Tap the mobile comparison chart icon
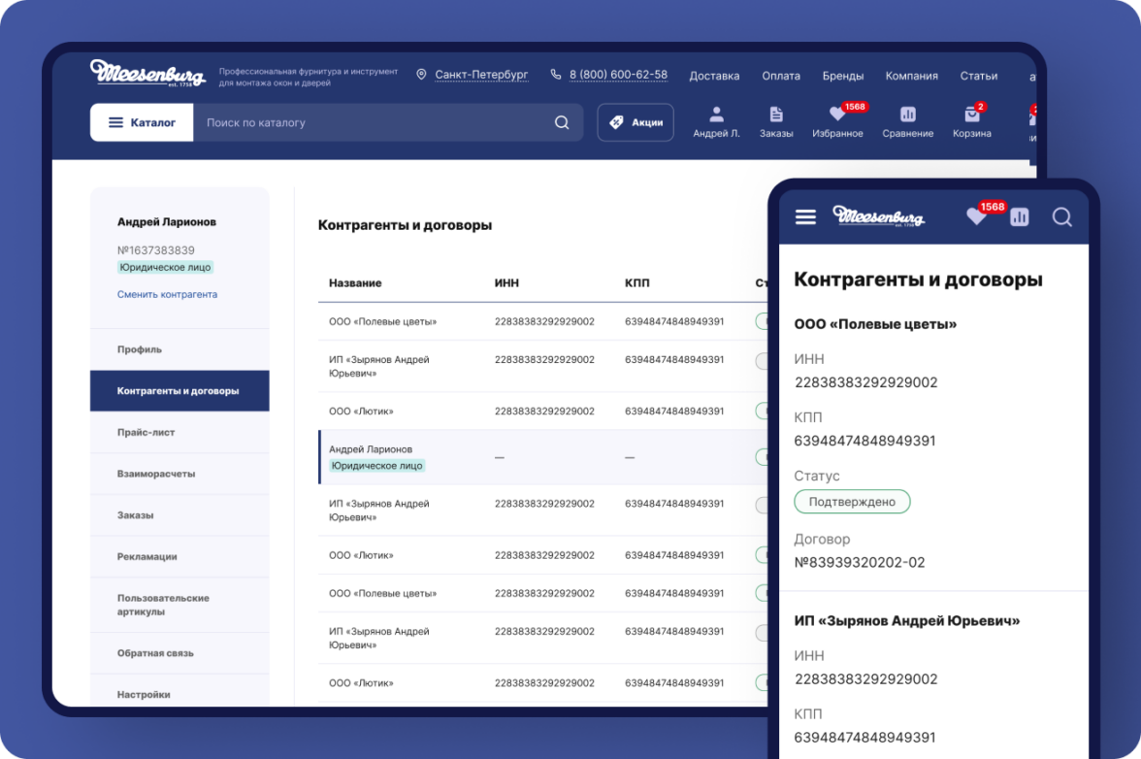This screenshot has width=1141, height=759. [x=1019, y=216]
